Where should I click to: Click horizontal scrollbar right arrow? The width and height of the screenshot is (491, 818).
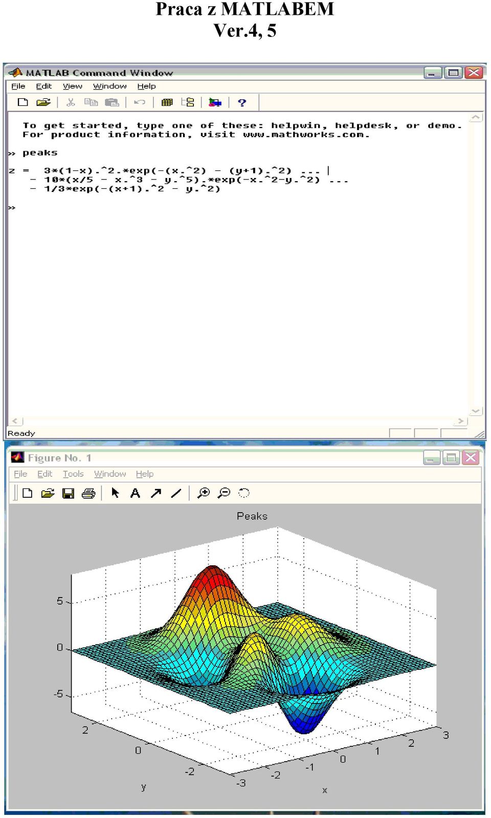tap(461, 421)
